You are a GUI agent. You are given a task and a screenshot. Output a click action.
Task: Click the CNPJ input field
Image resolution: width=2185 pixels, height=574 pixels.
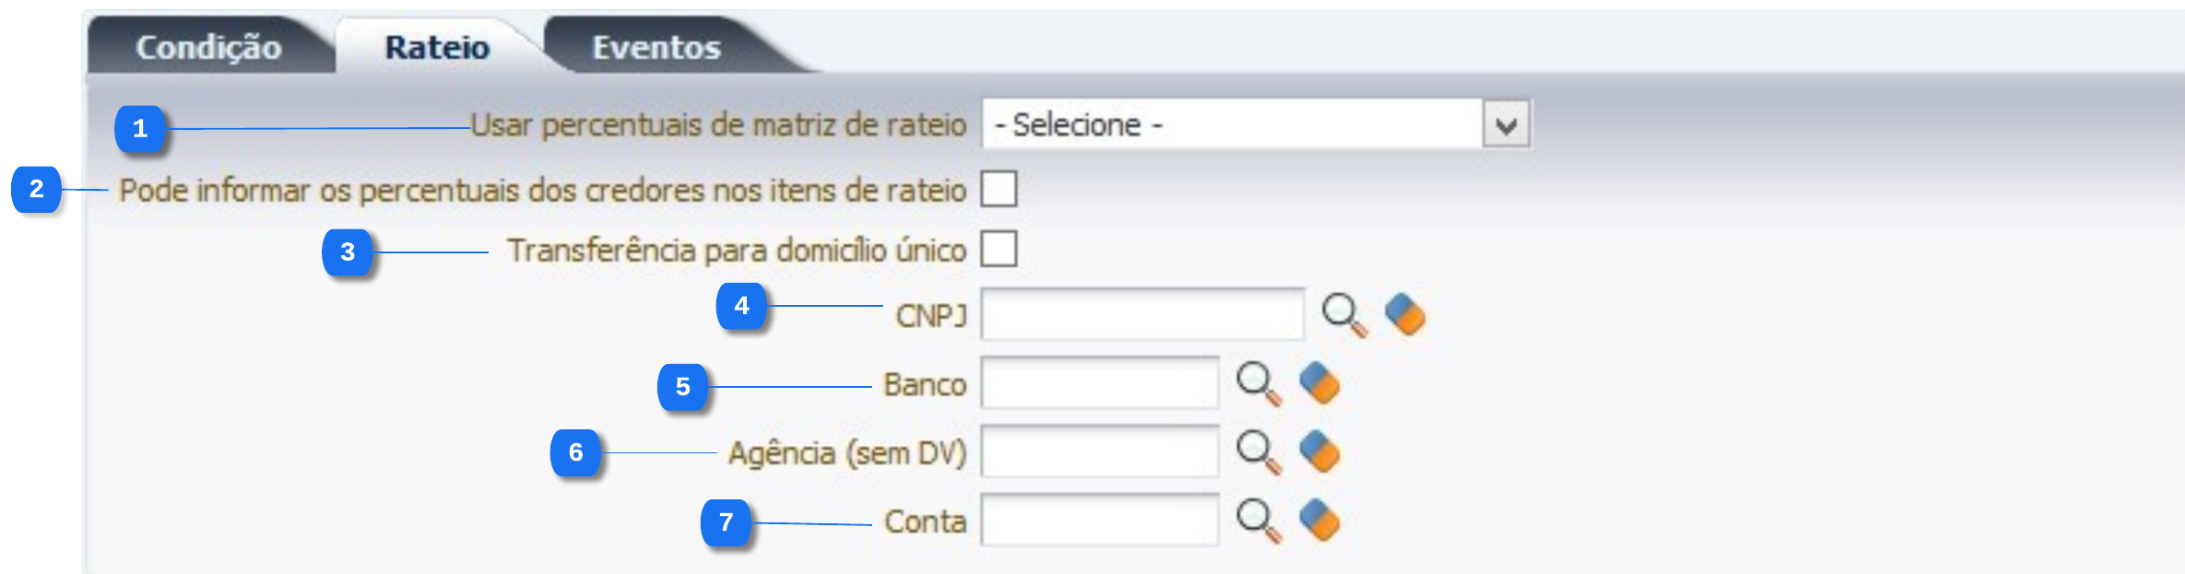point(1142,315)
